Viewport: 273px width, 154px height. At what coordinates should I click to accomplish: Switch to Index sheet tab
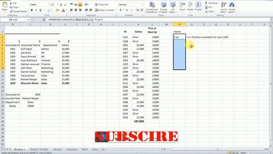point(95,149)
